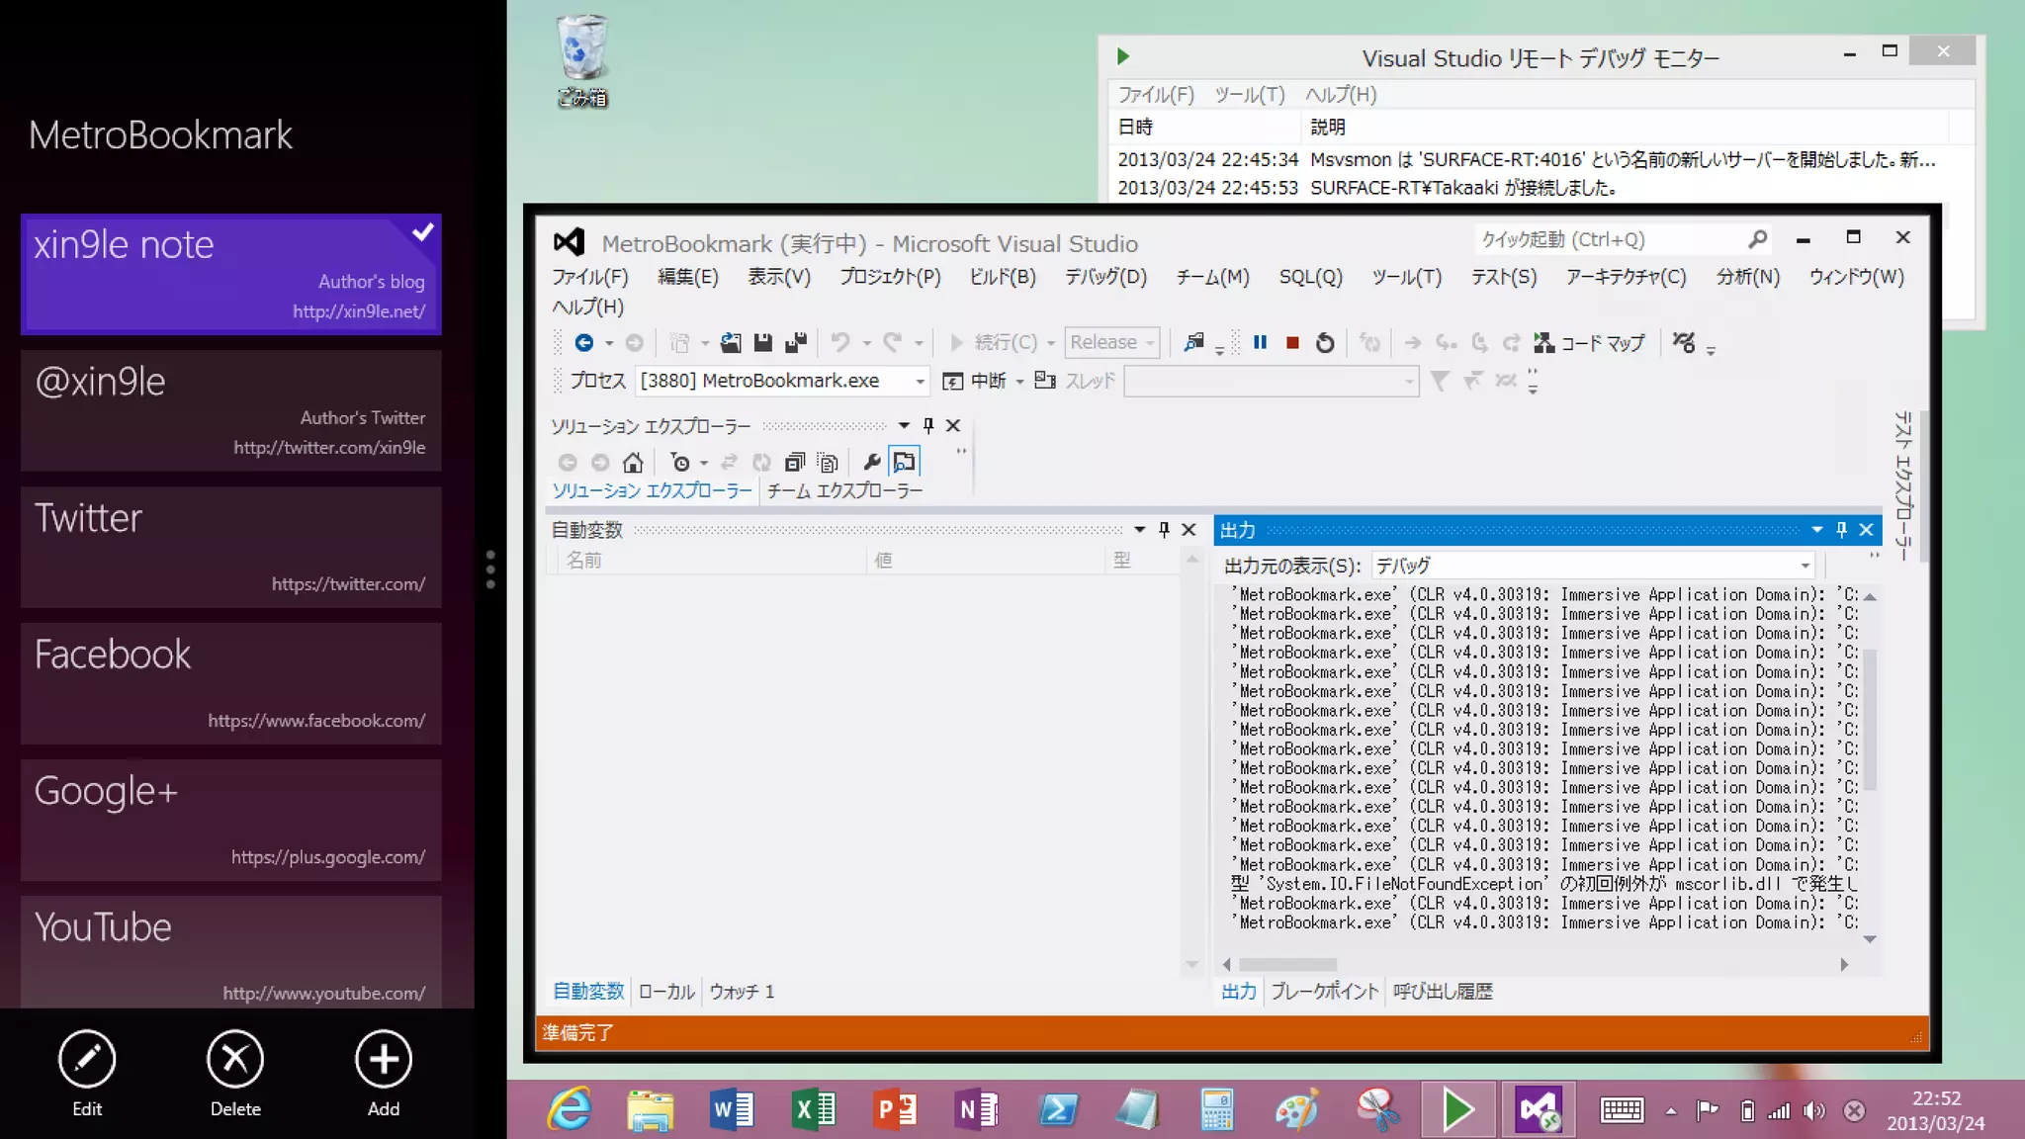Open Word from the taskbar

732,1109
